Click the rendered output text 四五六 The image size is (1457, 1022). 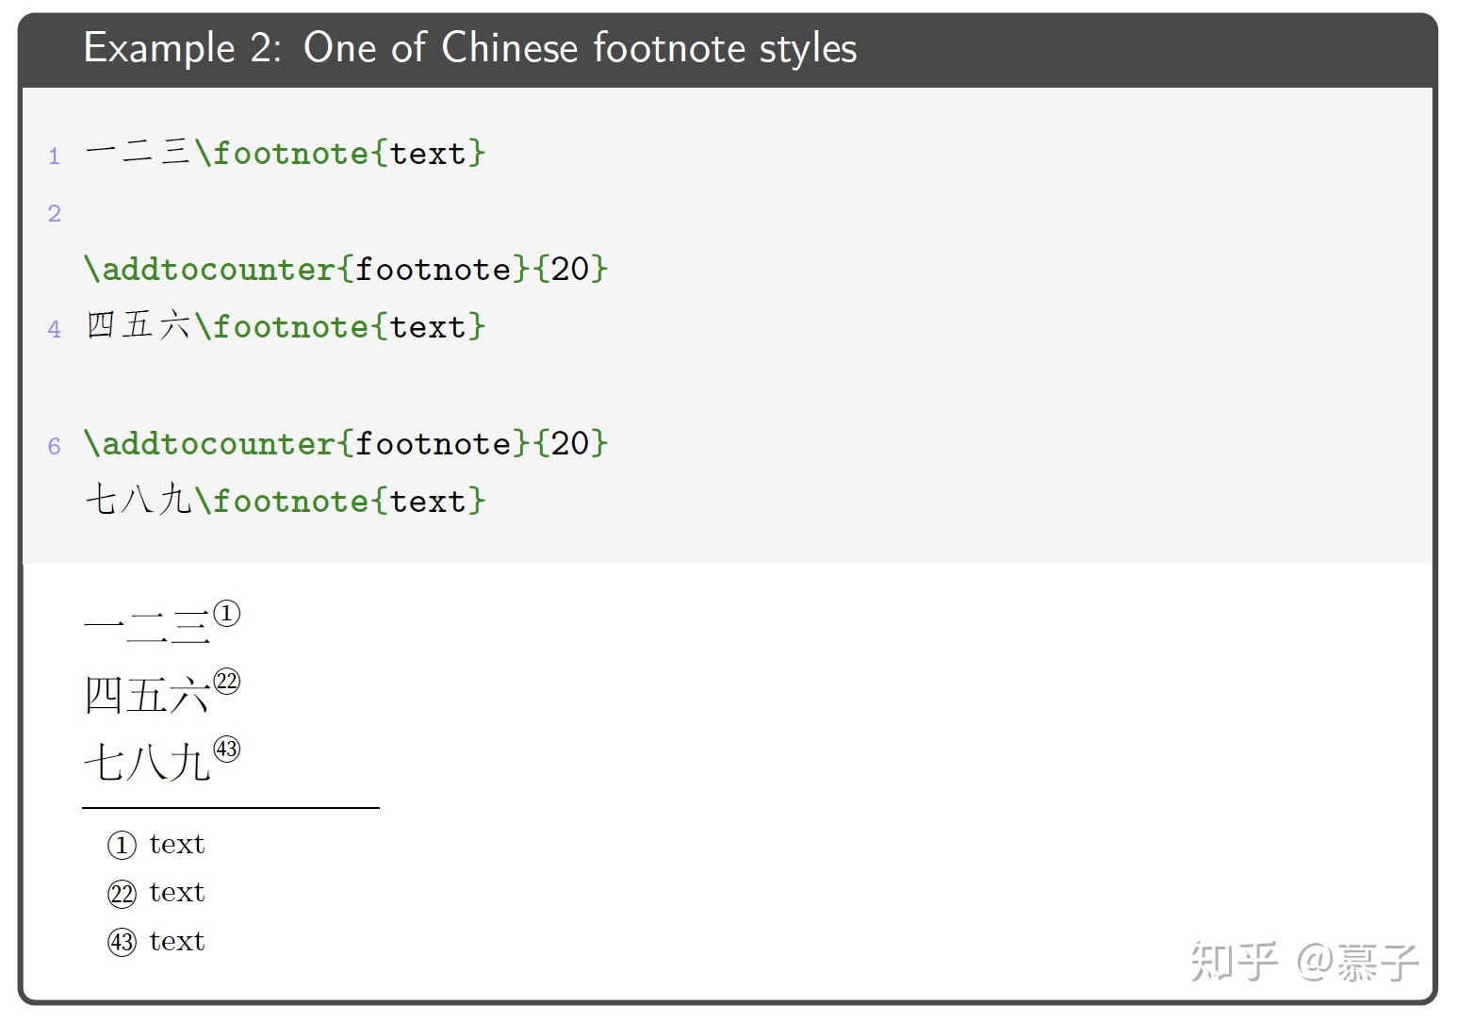(146, 696)
